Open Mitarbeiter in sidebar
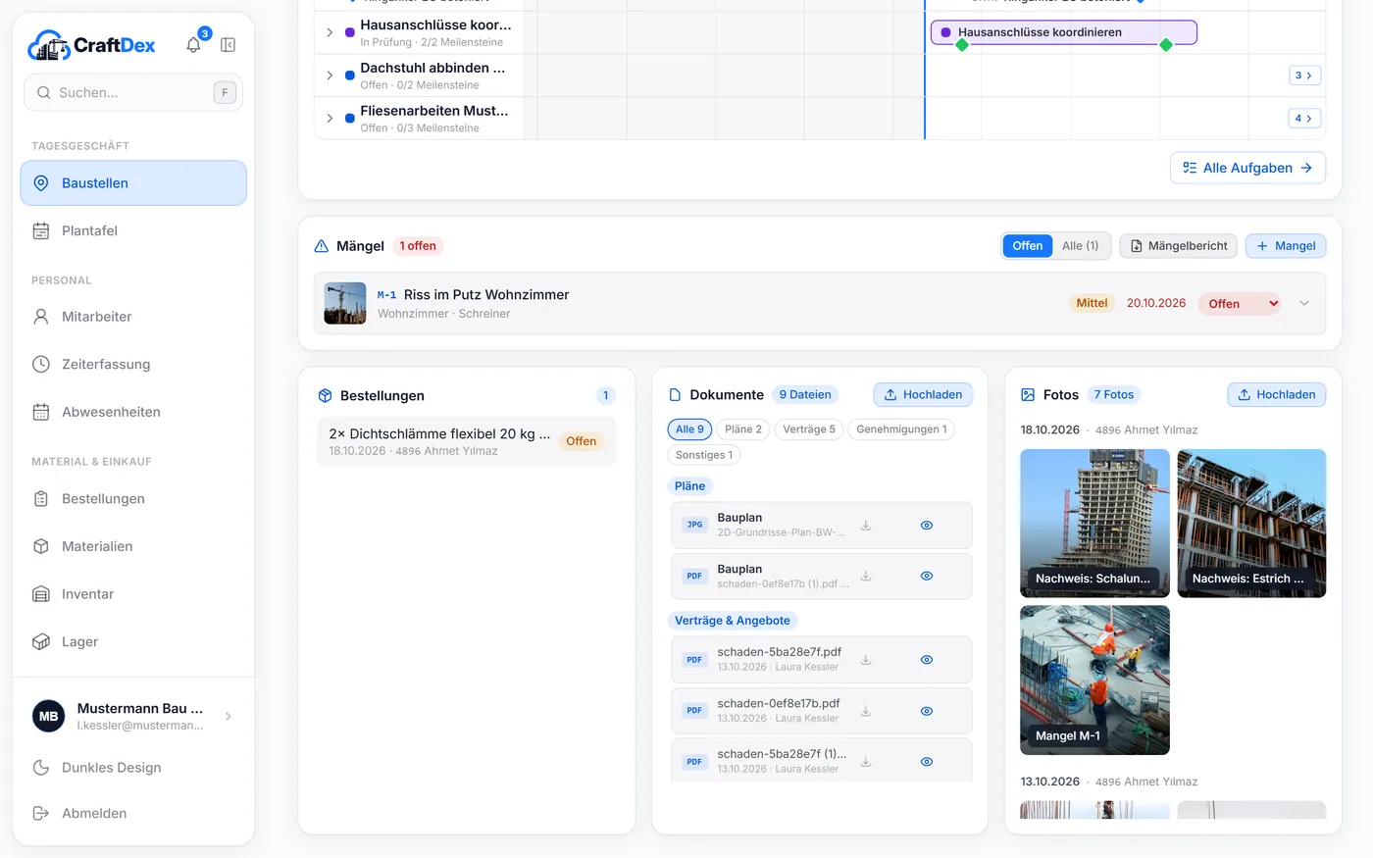Viewport: 1373px width, 858px height. pos(133,317)
